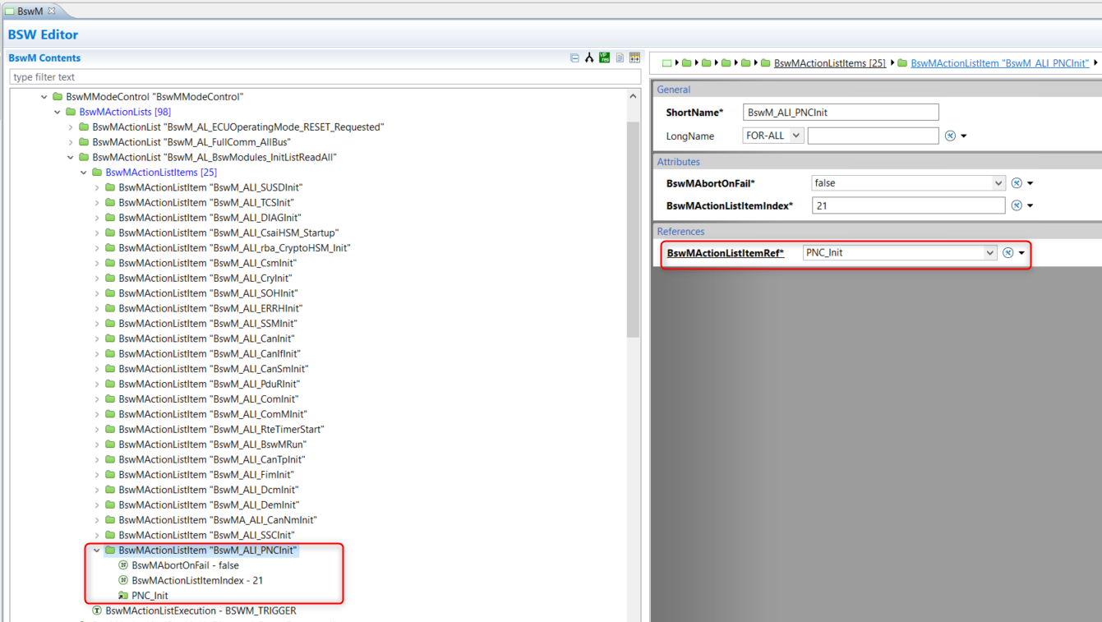
Task: Click the Collapse All icon in BswM Contents toolbar
Action: tap(574, 58)
